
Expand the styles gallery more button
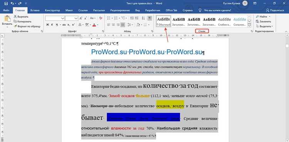point(249,25)
